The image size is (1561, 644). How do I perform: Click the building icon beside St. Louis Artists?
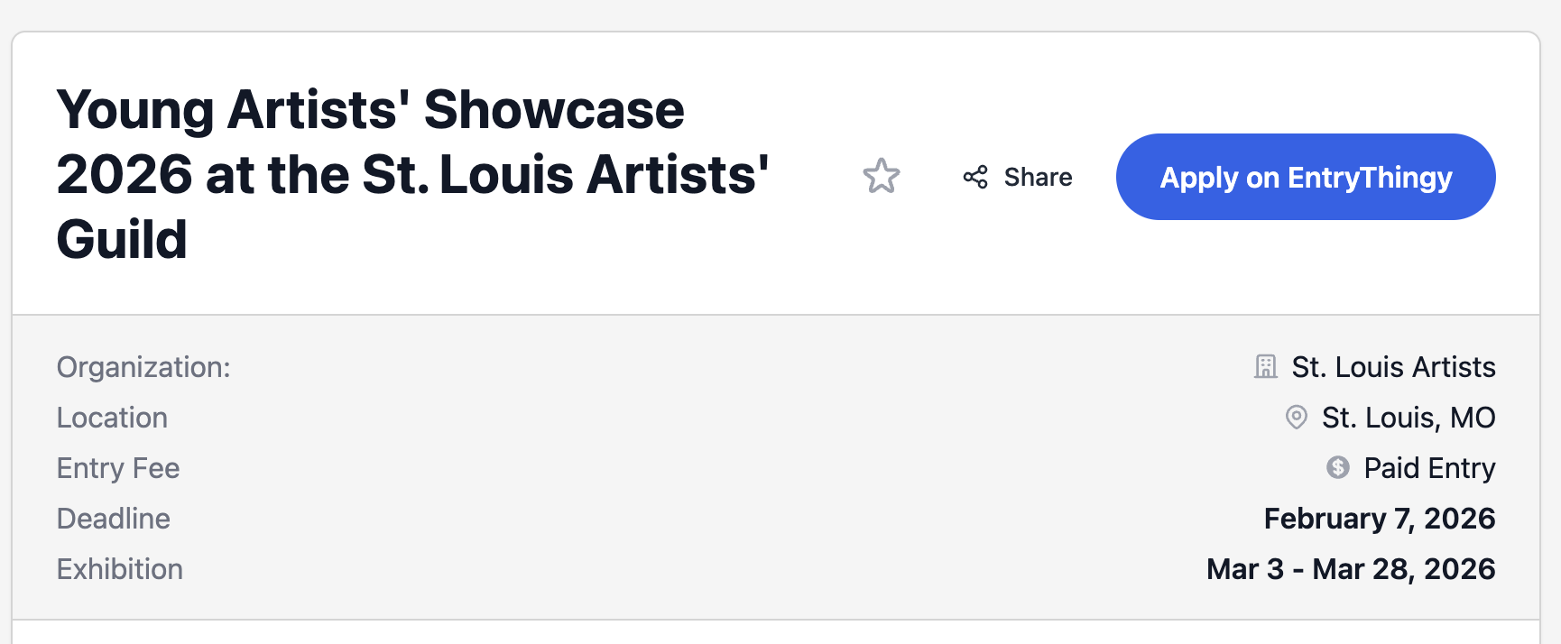(1266, 367)
